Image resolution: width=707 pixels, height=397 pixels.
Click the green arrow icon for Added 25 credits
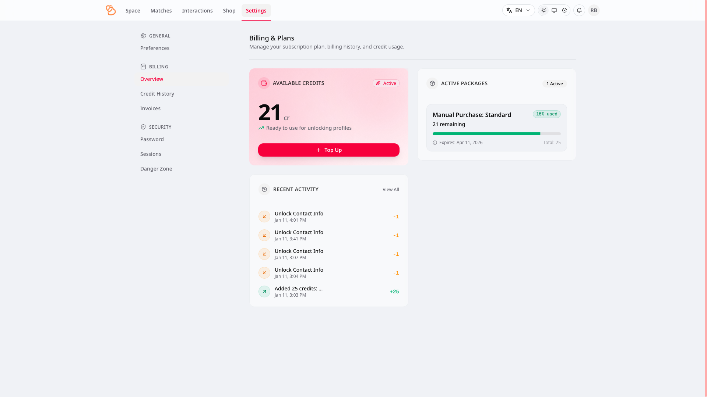point(264,292)
